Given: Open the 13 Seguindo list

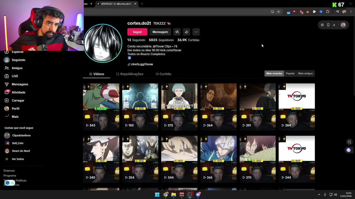Looking at the screenshot, I should click(x=136, y=40).
